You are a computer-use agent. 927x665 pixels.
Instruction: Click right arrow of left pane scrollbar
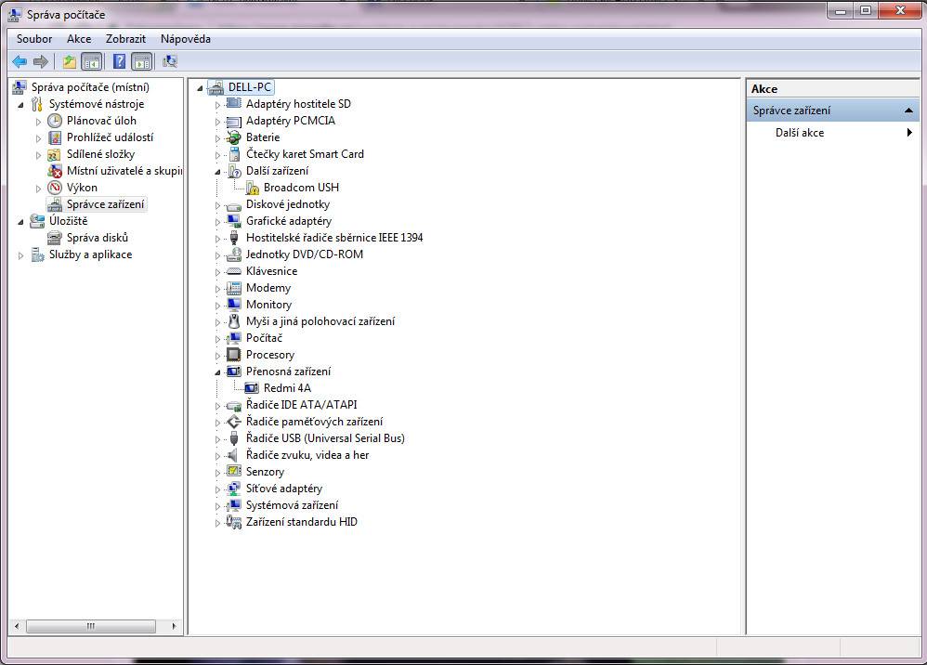click(x=174, y=625)
